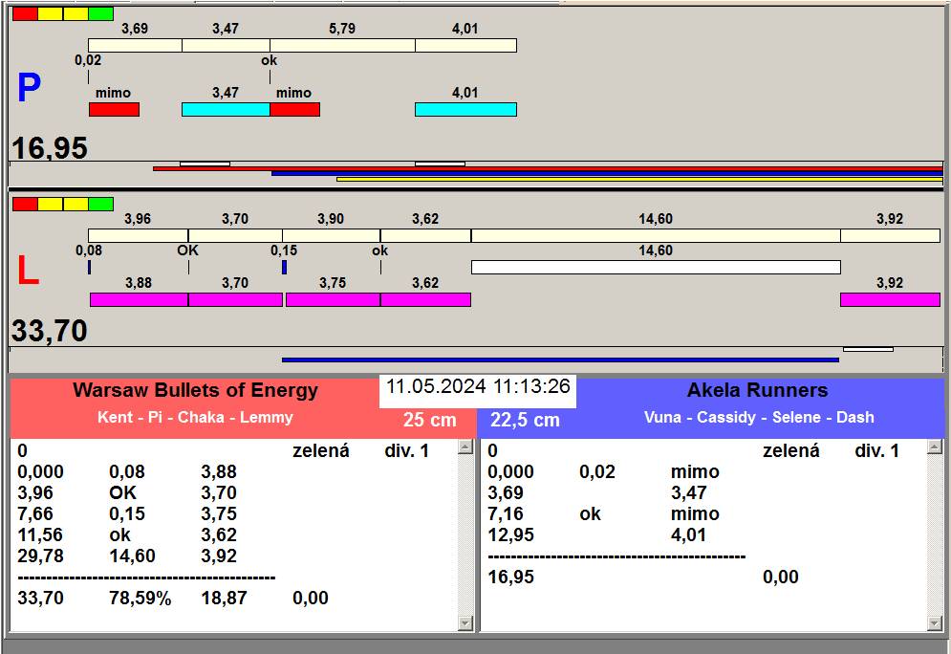This screenshot has width=951, height=654.
Task: Click the red start light in lane P
Action: click(x=25, y=13)
